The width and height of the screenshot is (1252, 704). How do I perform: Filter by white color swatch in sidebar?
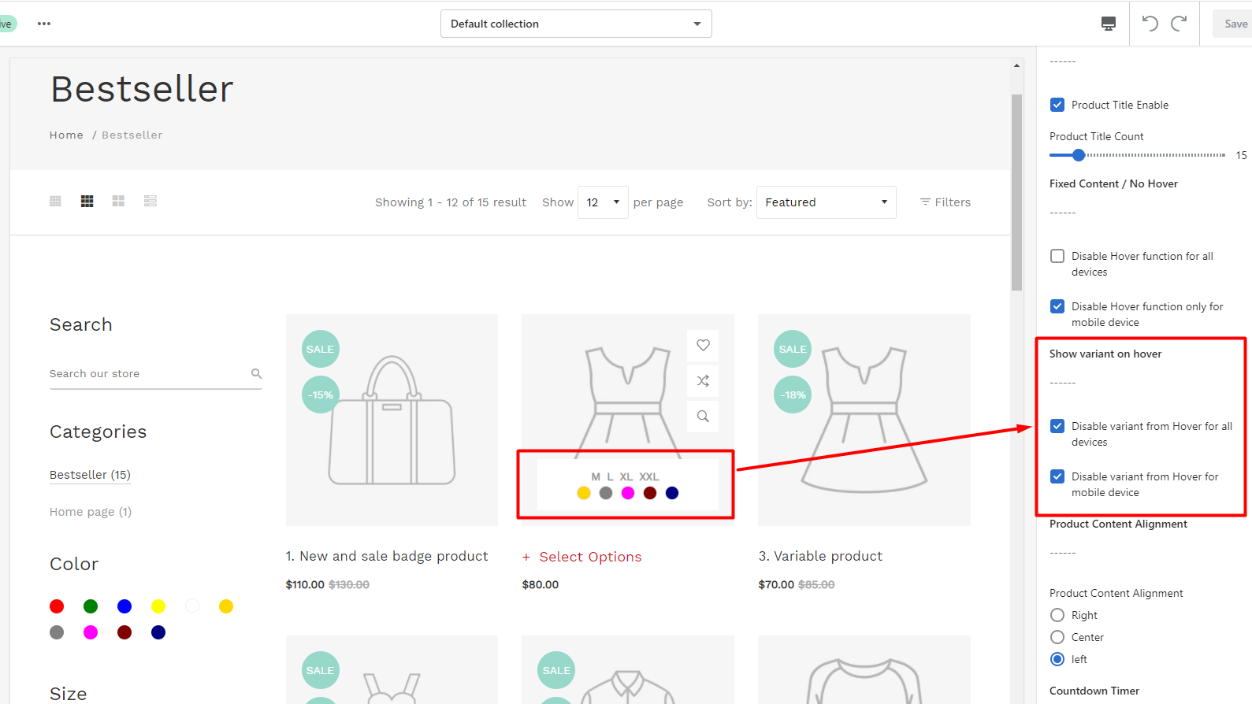pyautogui.click(x=192, y=606)
